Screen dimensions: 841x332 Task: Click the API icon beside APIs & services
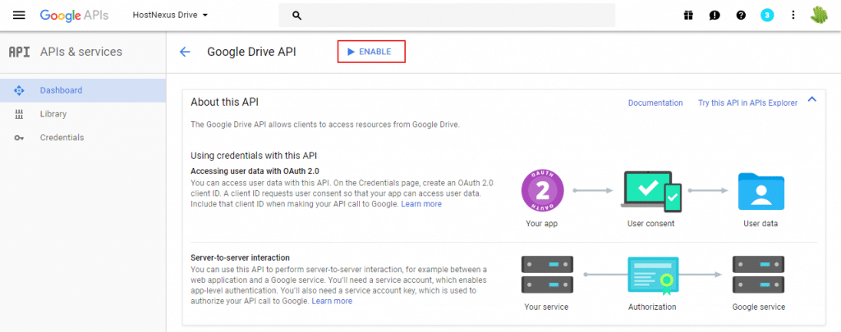(x=20, y=52)
